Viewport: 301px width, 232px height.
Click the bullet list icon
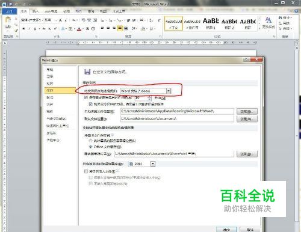102,20
